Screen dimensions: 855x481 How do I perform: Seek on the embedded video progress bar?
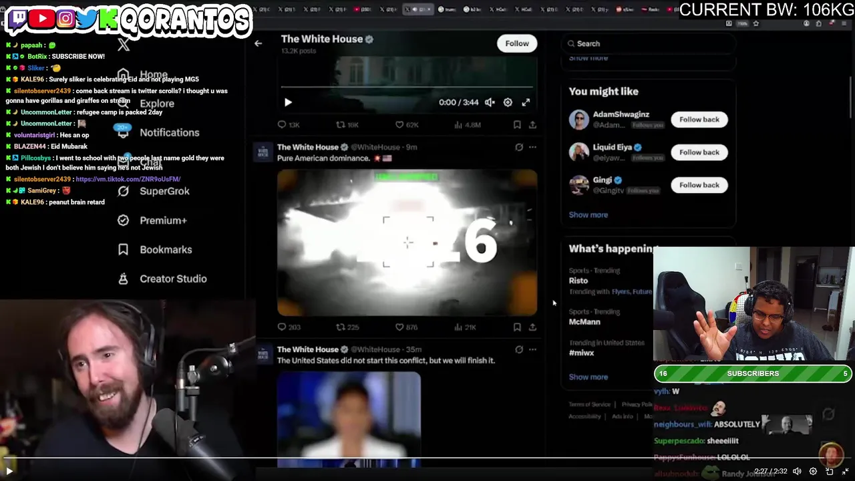click(x=407, y=87)
